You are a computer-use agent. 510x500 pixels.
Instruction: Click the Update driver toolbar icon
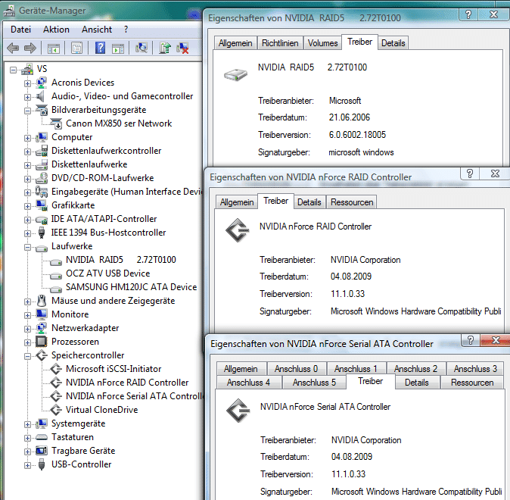pos(165,48)
